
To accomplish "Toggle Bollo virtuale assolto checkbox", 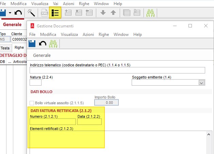I will pyautogui.click(x=32, y=103).
